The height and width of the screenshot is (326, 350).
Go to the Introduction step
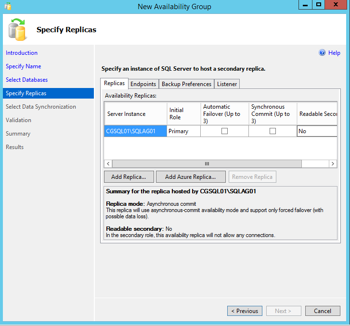click(22, 53)
